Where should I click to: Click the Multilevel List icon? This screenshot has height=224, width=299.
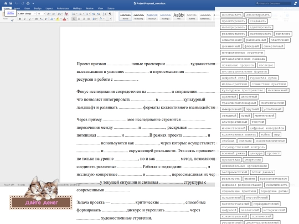coord(87,14)
